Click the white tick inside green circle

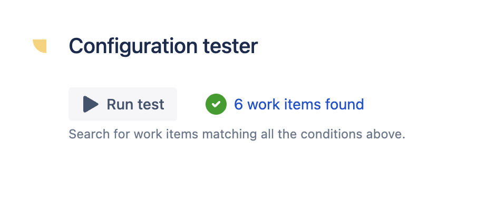216,104
